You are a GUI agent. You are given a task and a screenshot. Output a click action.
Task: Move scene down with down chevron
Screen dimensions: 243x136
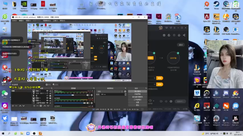(24, 106)
